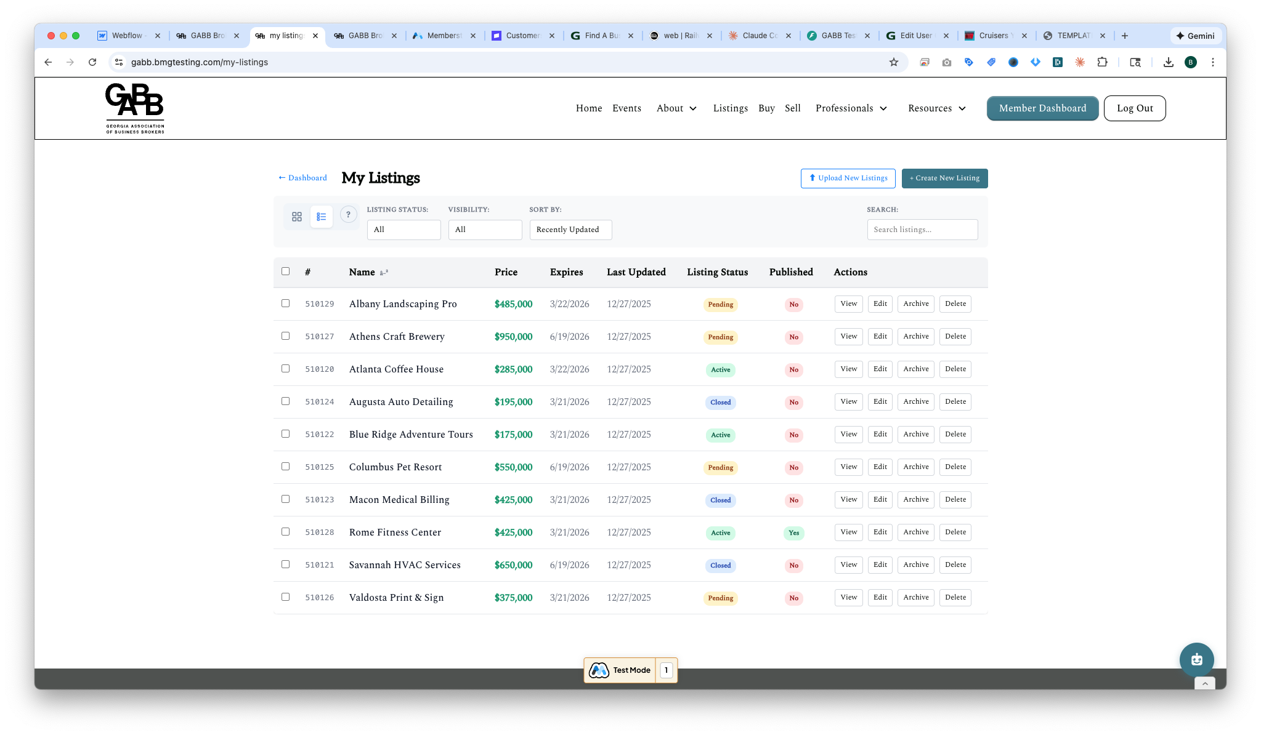Check the select-all checkbox in table header

pos(285,271)
